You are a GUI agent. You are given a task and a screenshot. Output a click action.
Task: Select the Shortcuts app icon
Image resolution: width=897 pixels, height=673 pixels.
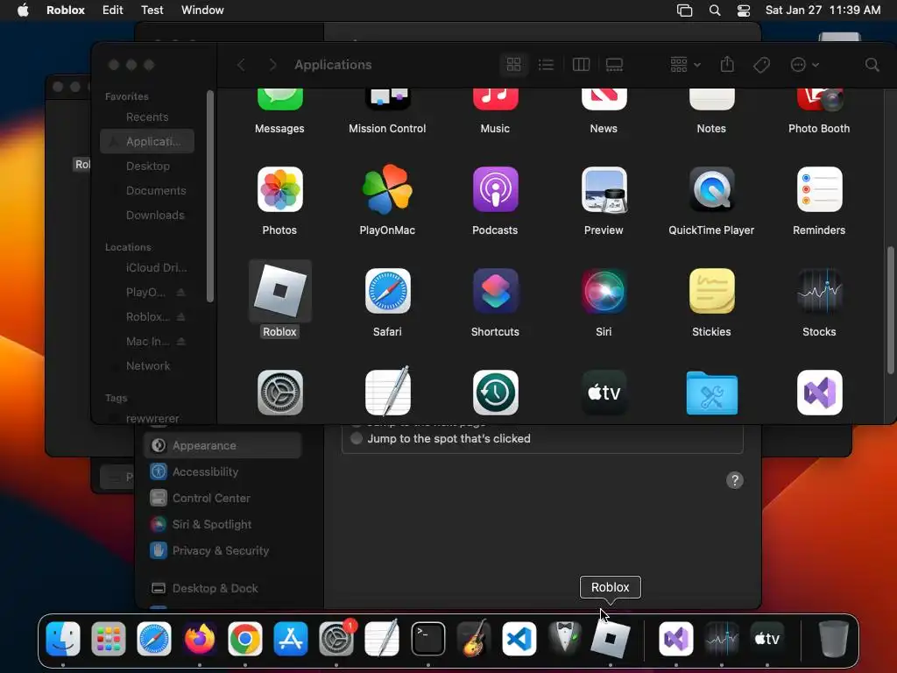(496, 291)
